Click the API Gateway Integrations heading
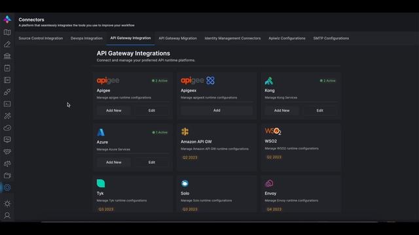Image resolution: width=419 pixels, height=235 pixels. pos(134,54)
